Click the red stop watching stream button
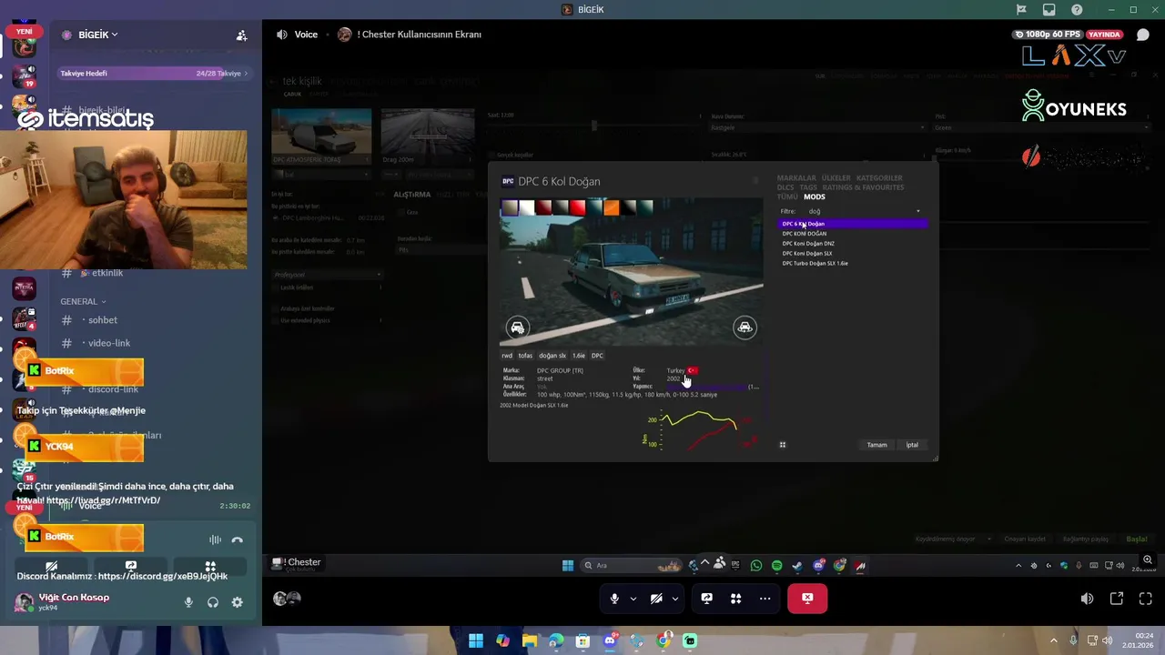The height and width of the screenshot is (655, 1165). coord(807,599)
